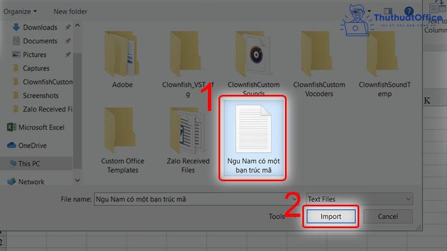Select Pictures in the navigation pane
Viewport: 447px width, 251px height.
[x=35, y=55]
